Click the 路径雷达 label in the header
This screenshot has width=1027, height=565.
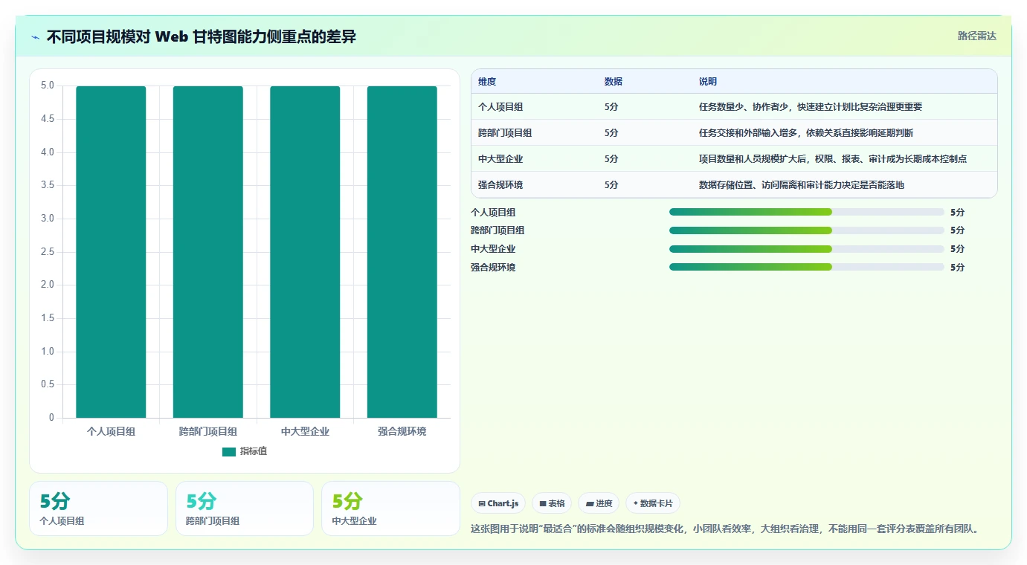click(976, 36)
